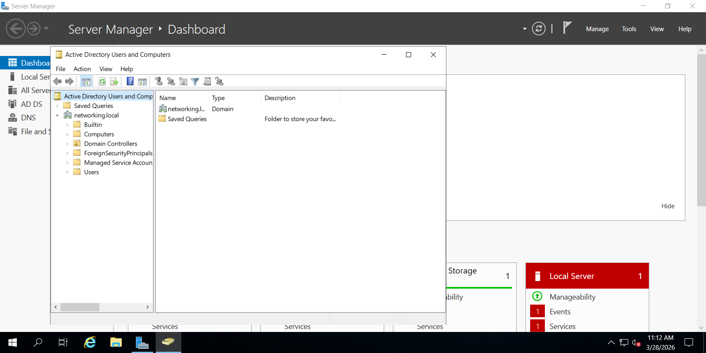Image resolution: width=706 pixels, height=353 pixels.
Task: Click the add to group toolbar icon
Action: pos(219,82)
